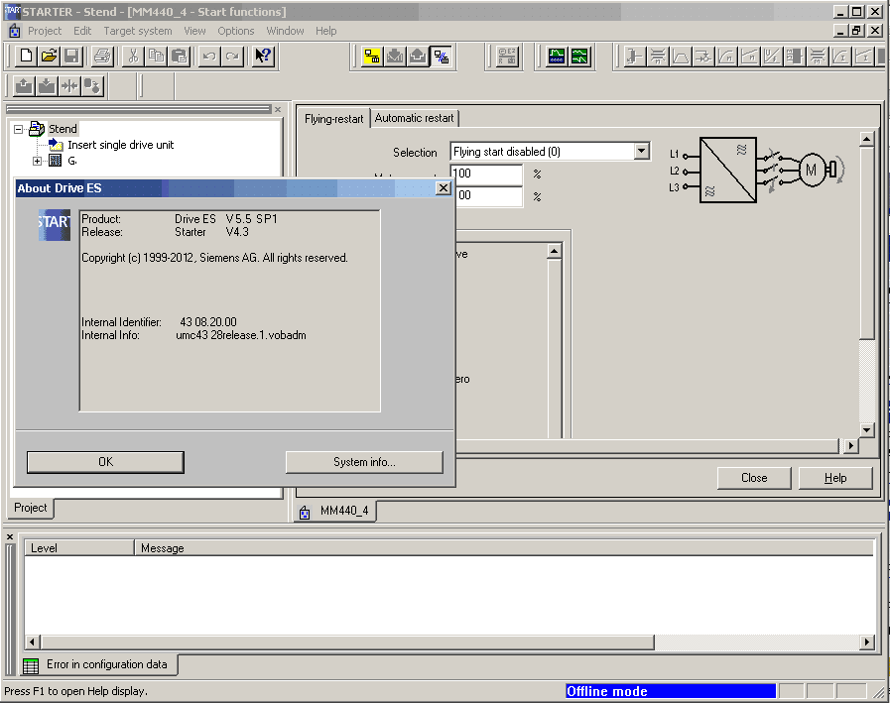Click OK in About Drive ES dialog
This screenshot has width=890, height=703.
pyautogui.click(x=105, y=462)
